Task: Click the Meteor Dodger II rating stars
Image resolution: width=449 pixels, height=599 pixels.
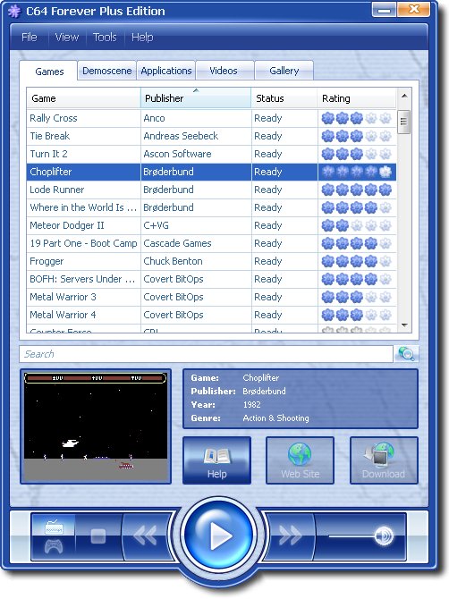Action: [357, 226]
